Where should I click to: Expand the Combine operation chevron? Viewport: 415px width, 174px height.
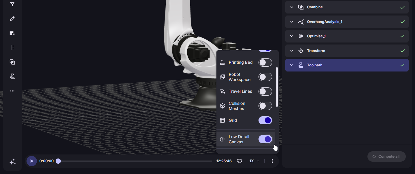[292, 7]
